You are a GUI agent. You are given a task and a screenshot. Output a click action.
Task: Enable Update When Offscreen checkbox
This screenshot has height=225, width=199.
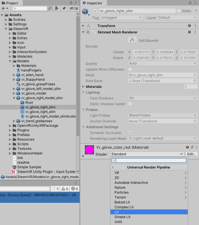click(x=130, y=69)
